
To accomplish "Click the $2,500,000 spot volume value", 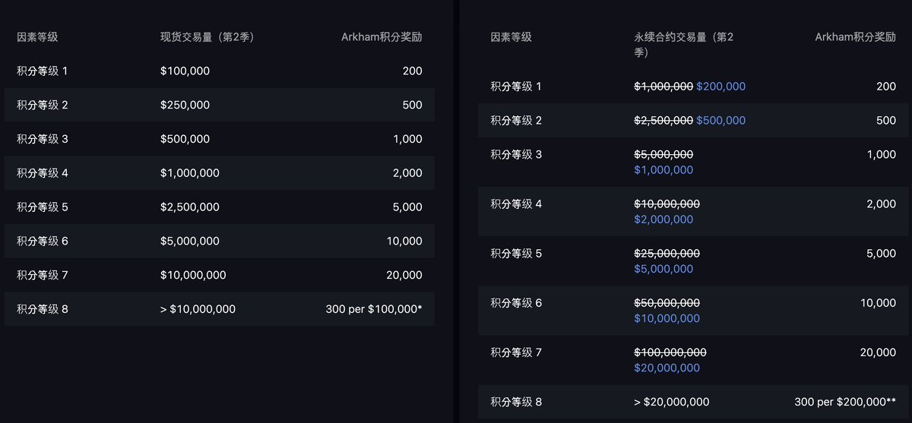I will 190,207.
